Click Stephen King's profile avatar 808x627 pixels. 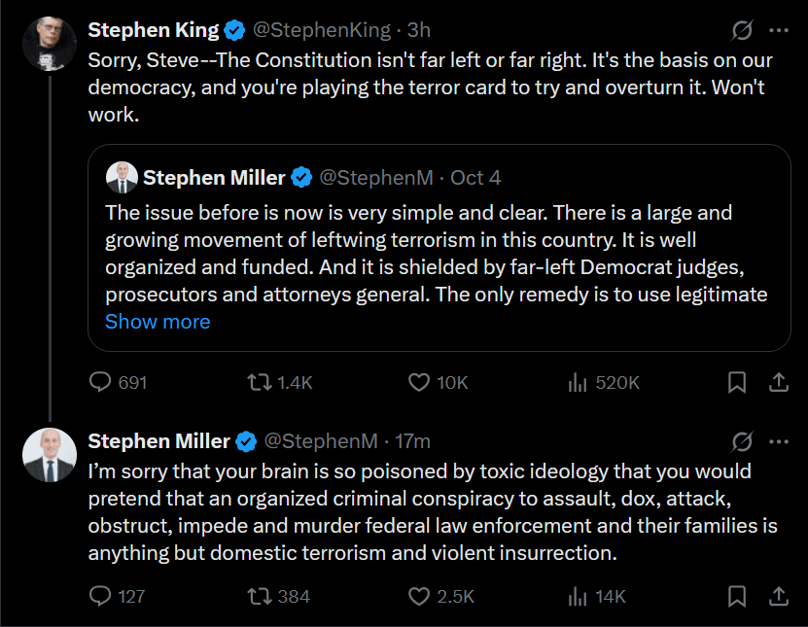click(49, 44)
